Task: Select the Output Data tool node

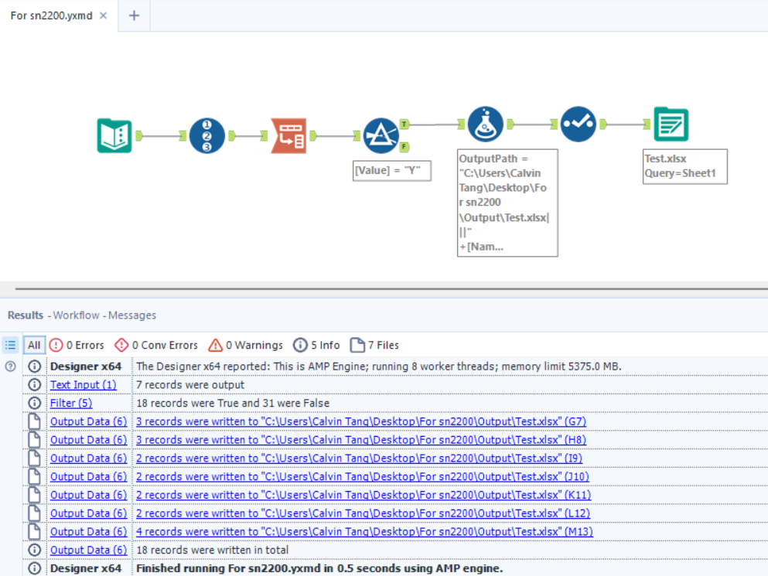Action: pyautogui.click(x=671, y=124)
